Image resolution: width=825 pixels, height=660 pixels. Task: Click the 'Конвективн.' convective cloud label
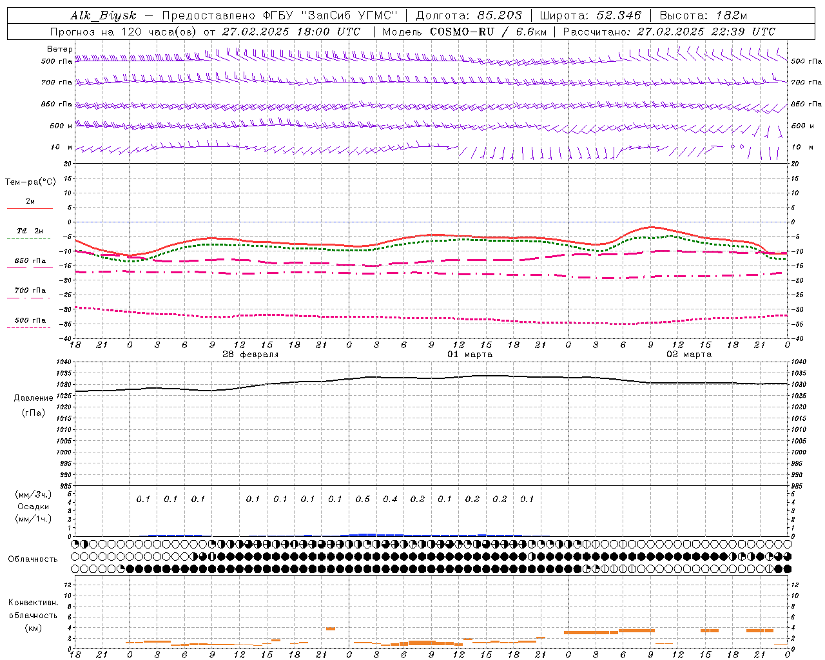pyautogui.click(x=33, y=603)
